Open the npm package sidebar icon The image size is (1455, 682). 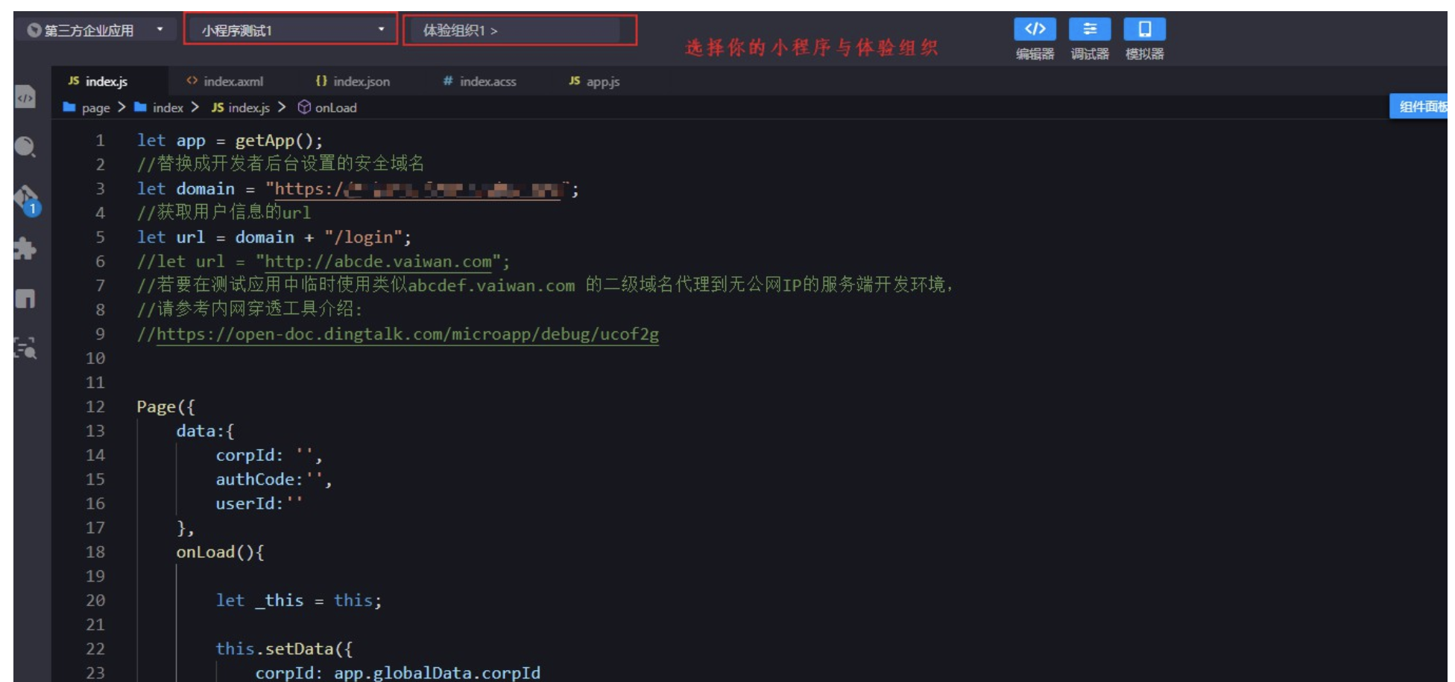pos(25,299)
